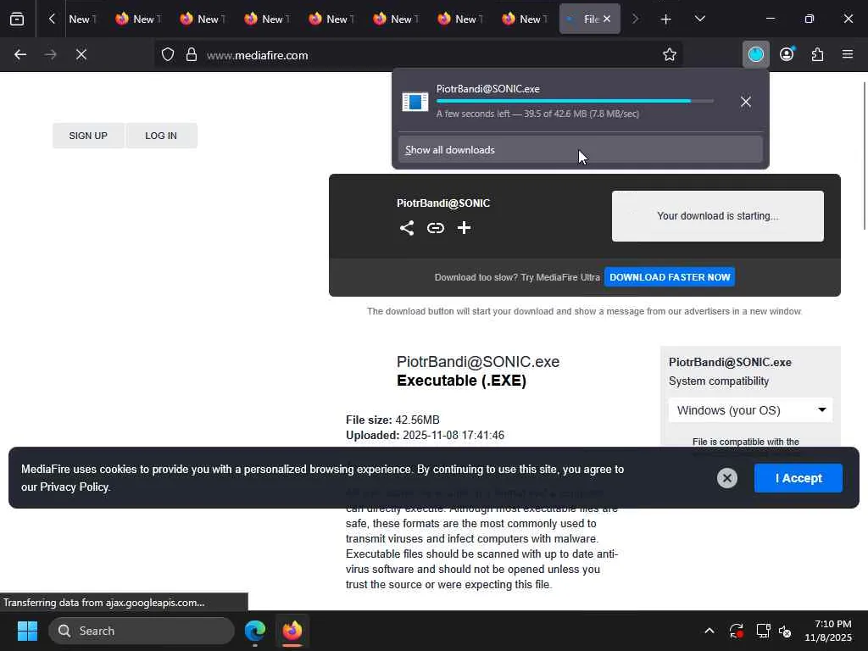Image resolution: width=868 pixels, height=651 pixels.
Task: Click the page vertical scrollbar
Action: (x=865, y=155)
